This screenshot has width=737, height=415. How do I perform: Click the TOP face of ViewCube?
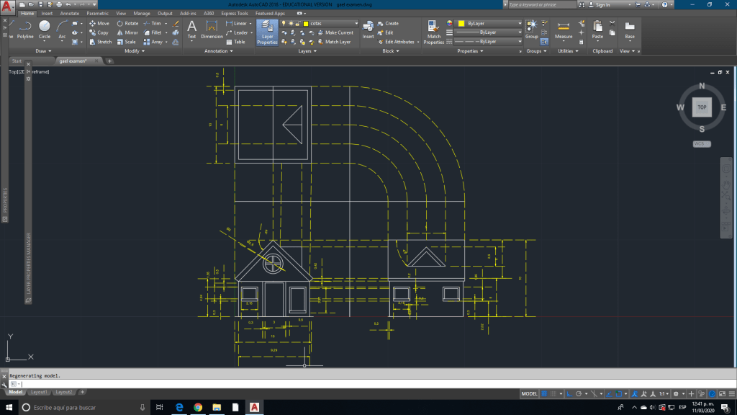pyautogui.click(x=702, y=107)
